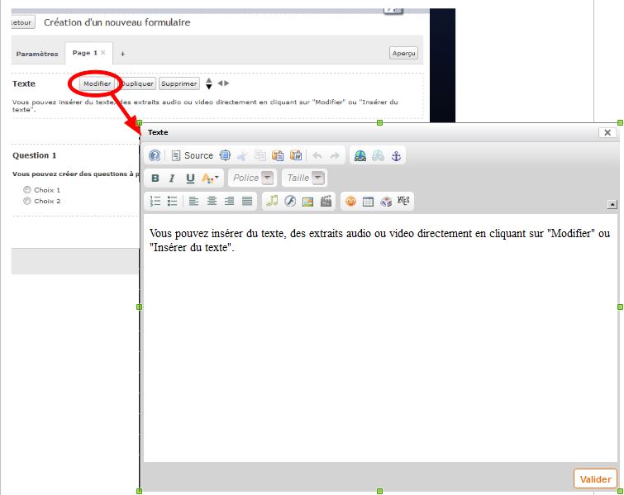Insert a Flash object
Screen dimensions: 624x495
pyautogui.click(x=290, y=201)
